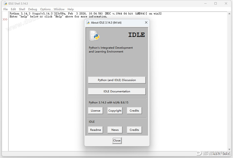This screenshot has height=158, width=233.
Task: Show IDLE Credits next to News
Action: point(134,130)
